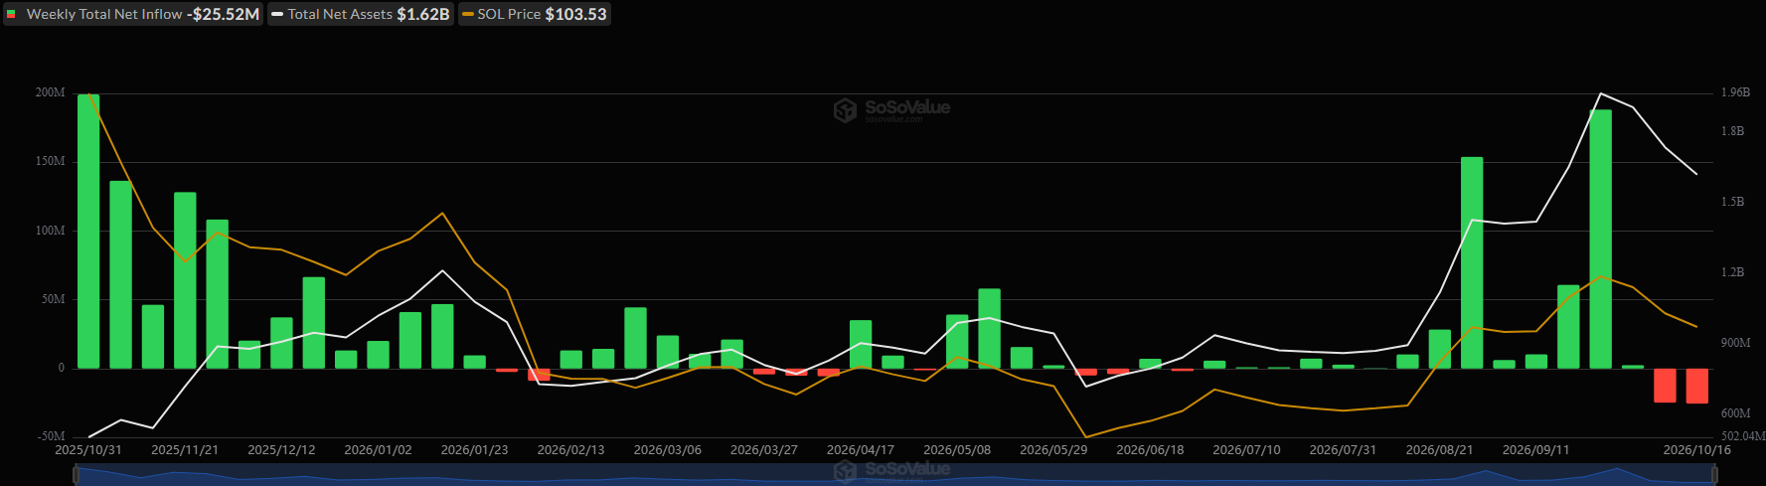Click the 900M right axis value

1736,343
